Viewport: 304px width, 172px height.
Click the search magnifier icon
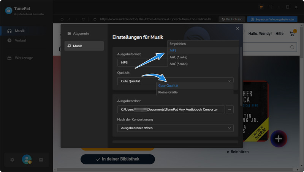coord(292,47)
